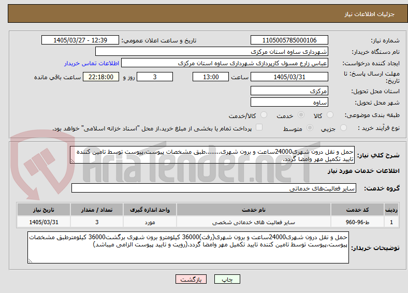Click the deadline time field 13:00
This screenshot has height=293, width=408.
(x=211, y=77)
